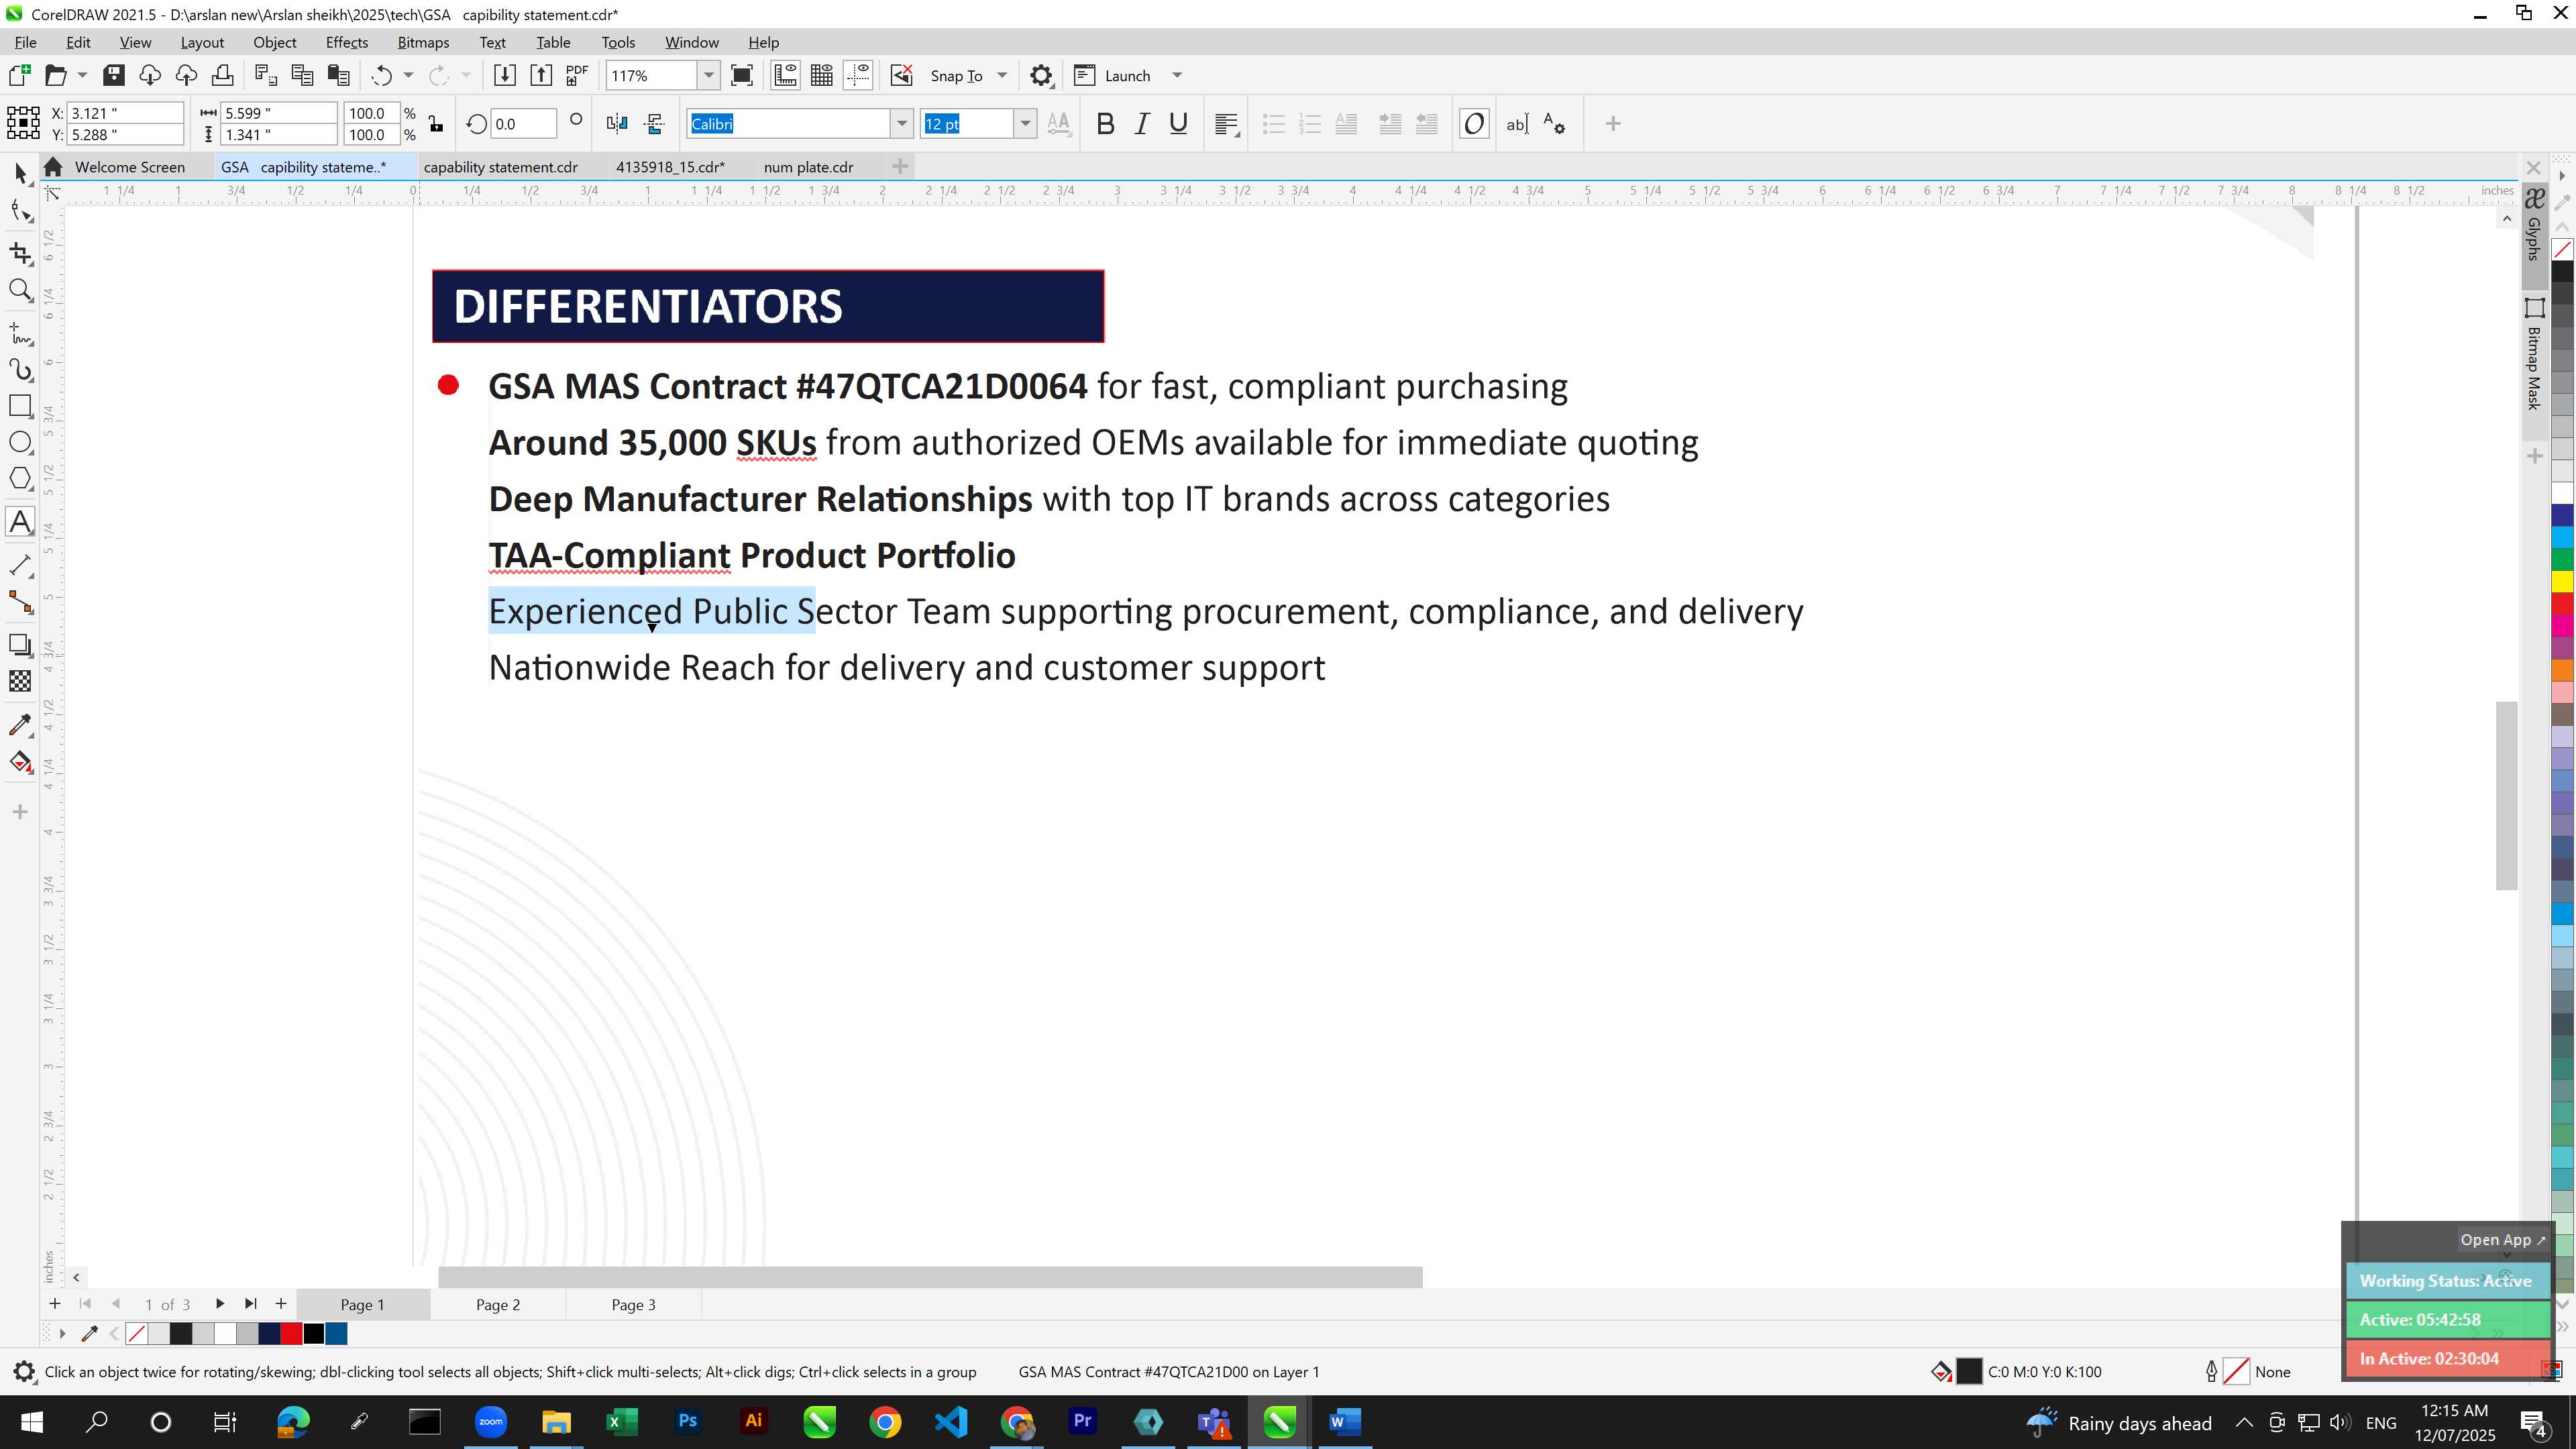Open the font name dropdown
The height and width of the screenshot is (1449, 2576).
pos(902,124)
